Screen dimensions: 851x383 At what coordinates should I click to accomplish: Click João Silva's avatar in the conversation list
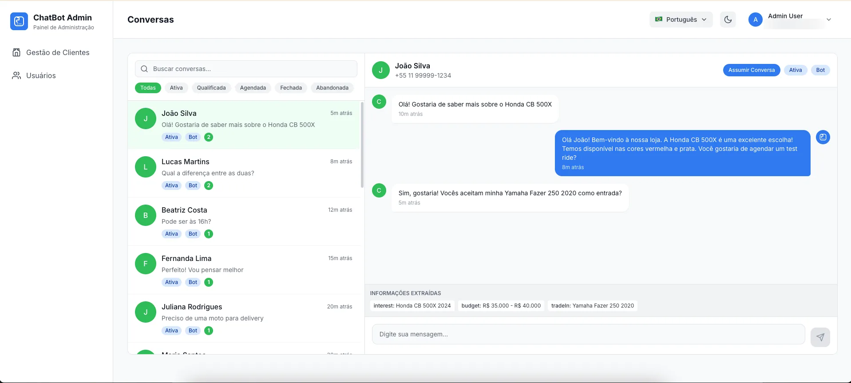coord(146,118)
